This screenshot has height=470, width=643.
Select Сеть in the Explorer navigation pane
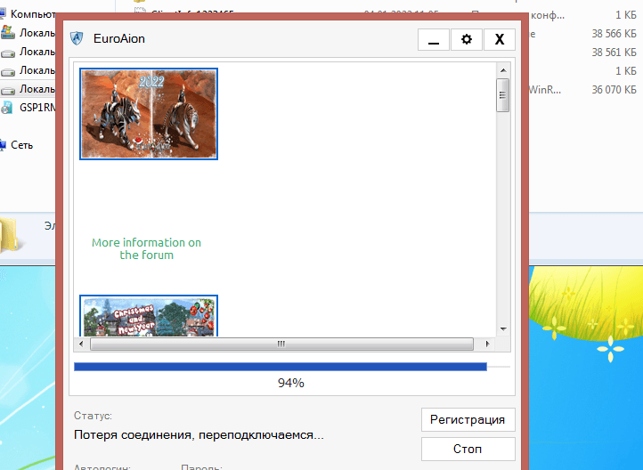pyautogui.click(x=22, y=145)
